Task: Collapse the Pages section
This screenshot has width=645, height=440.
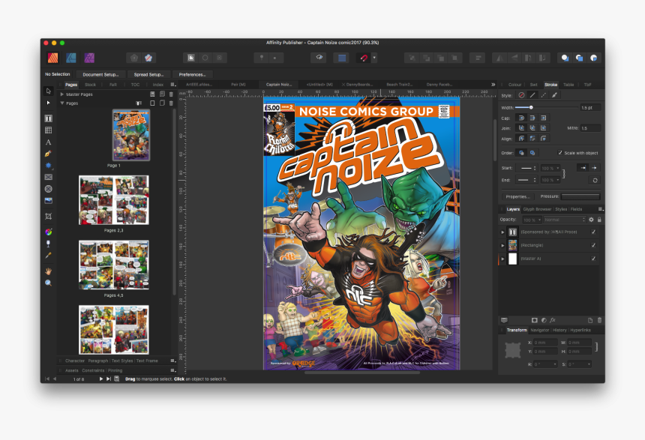Action: [x=62, y=103]
